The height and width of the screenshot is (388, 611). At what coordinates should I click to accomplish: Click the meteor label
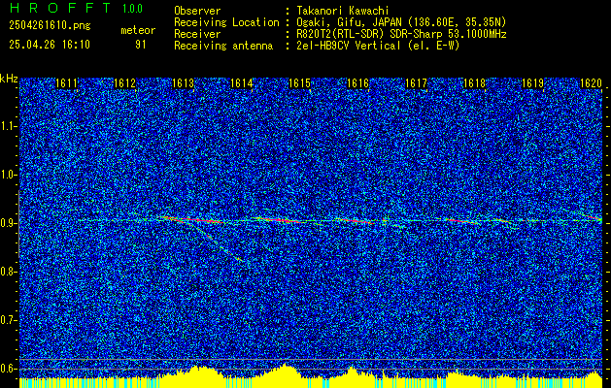click(138, 30)
